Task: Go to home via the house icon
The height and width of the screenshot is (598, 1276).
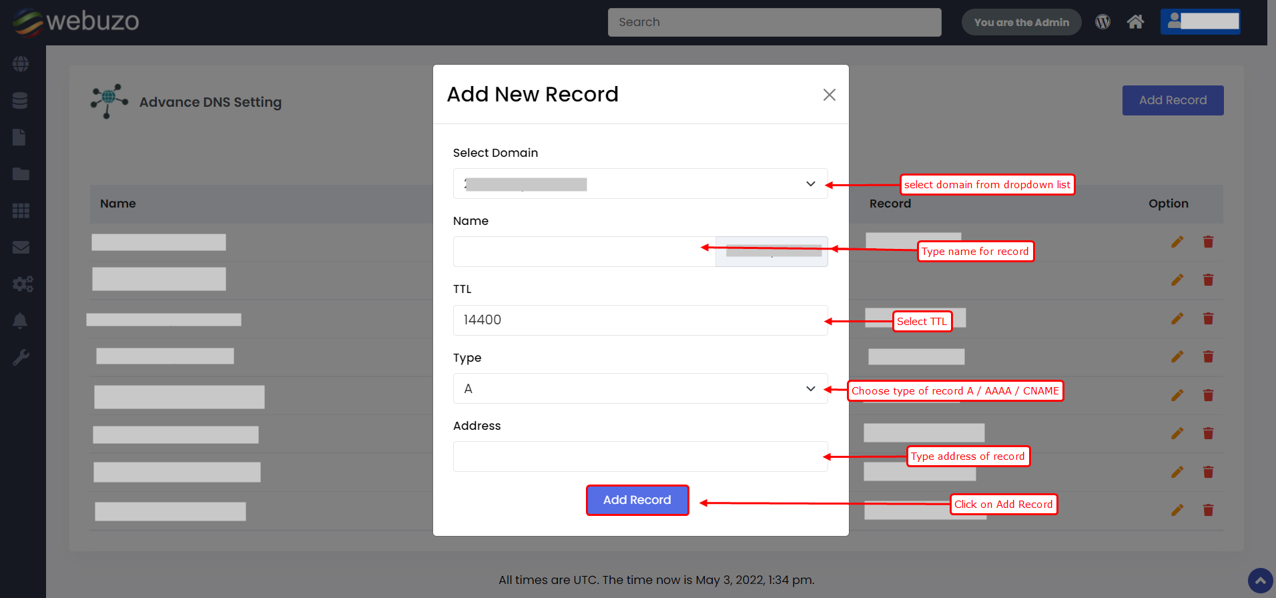Action: pos(1135,22)
